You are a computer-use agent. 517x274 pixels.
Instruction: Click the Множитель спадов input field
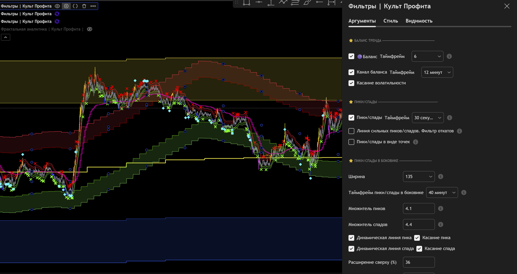(x=418, y=224)
